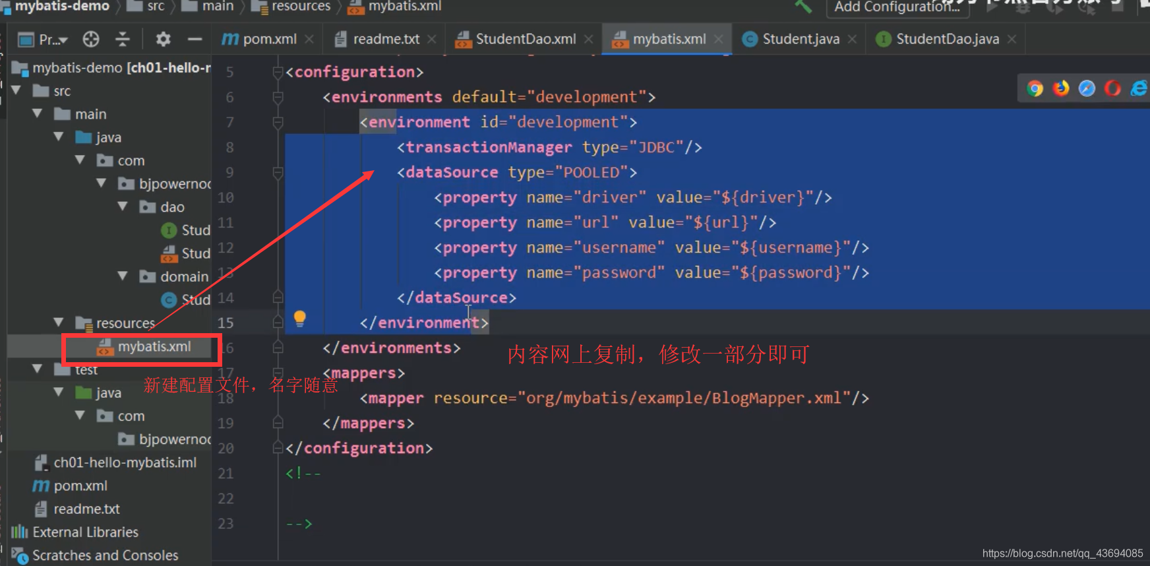Click main in the breadcrumb bar

pos(208,7)
